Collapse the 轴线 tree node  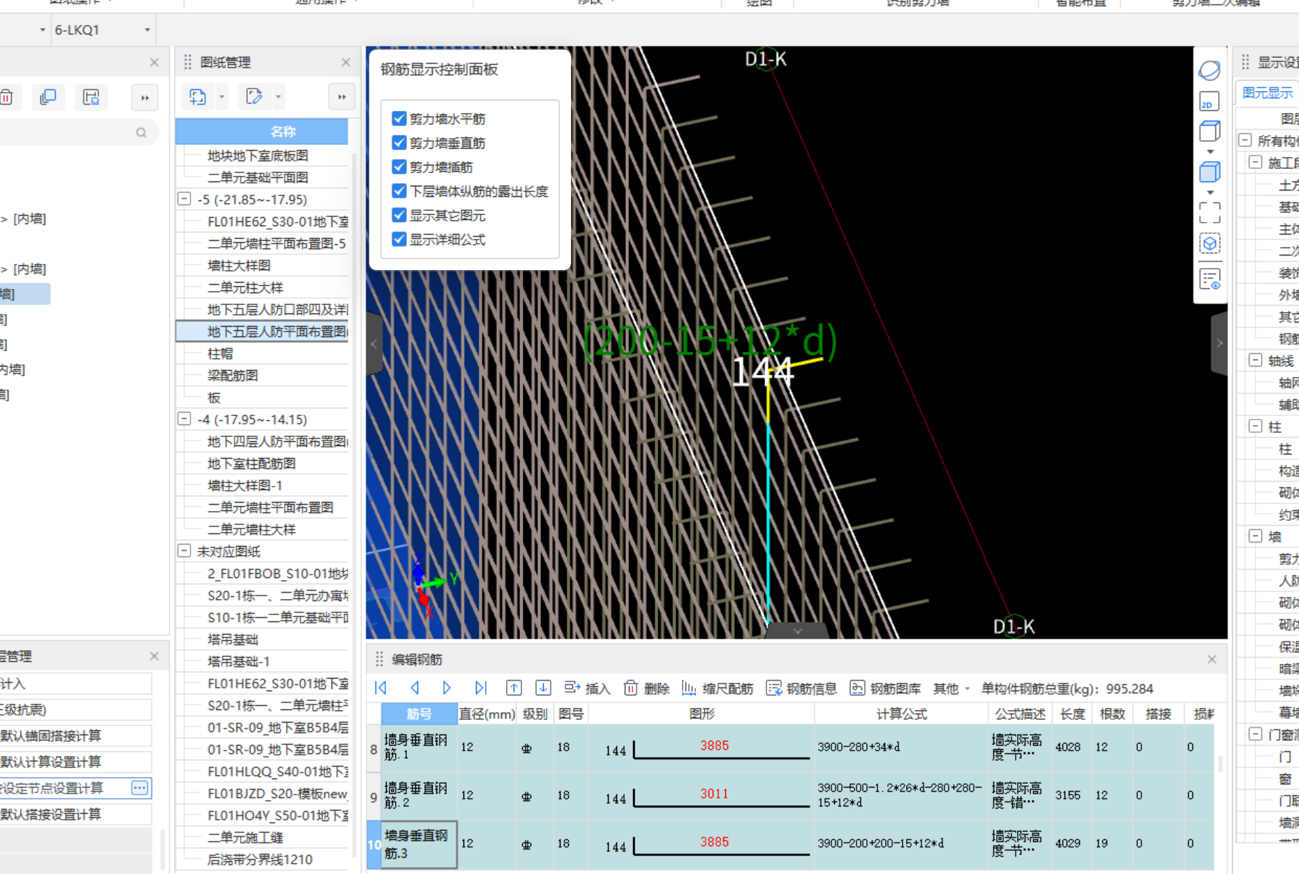1255,360
